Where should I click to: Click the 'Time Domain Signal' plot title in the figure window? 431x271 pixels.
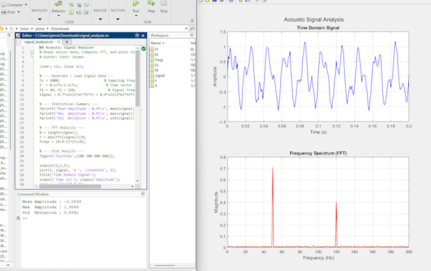(318, 28)
